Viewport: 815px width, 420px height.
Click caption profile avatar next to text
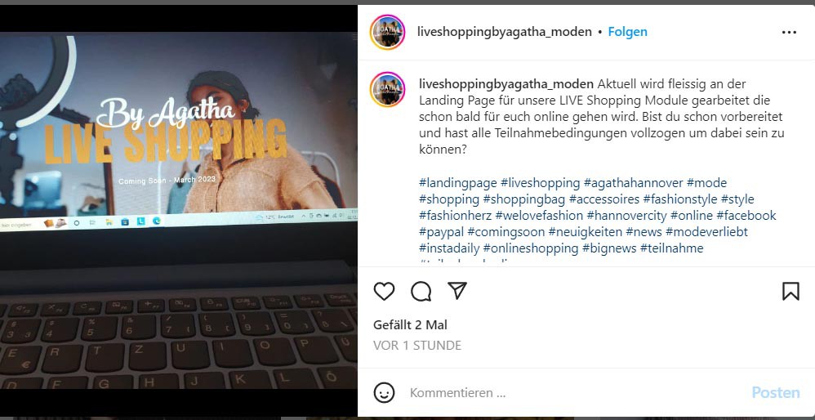(387, 89)
